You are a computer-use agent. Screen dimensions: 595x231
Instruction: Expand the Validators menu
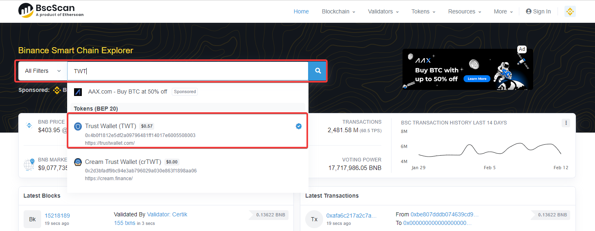383,11
